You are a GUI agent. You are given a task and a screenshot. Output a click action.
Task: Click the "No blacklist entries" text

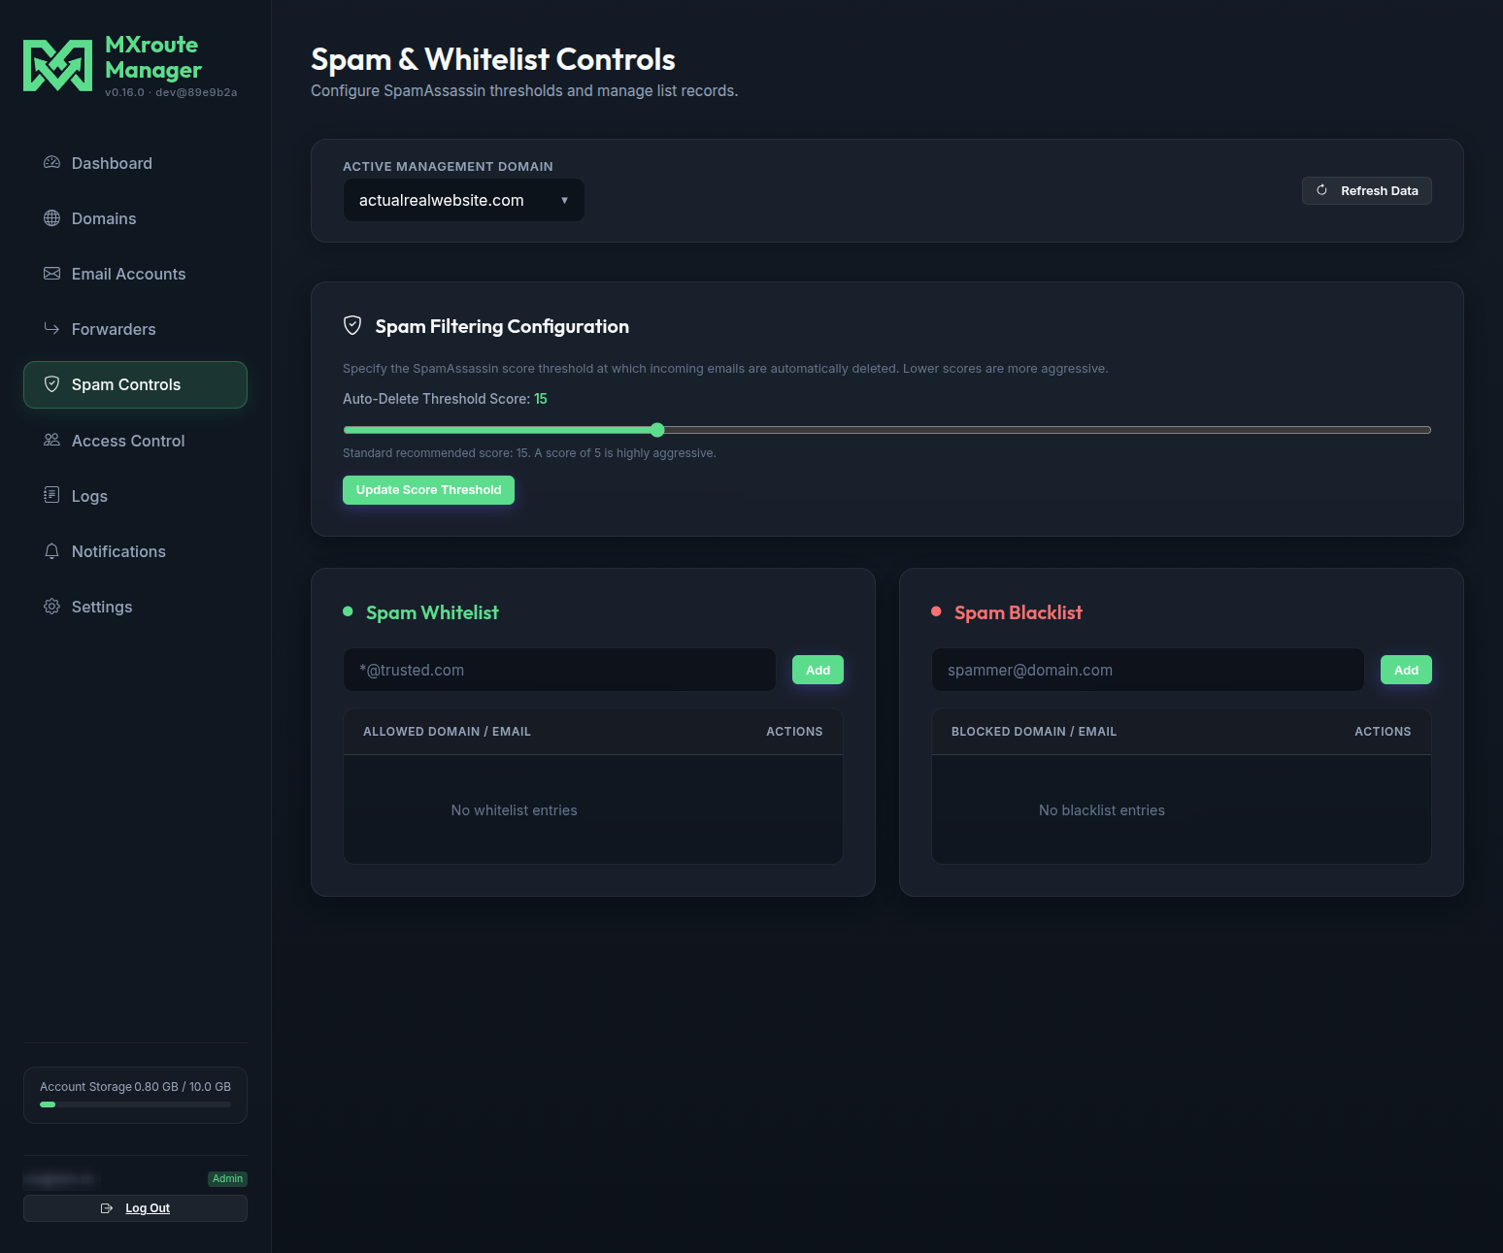(x=1102, y=810)
